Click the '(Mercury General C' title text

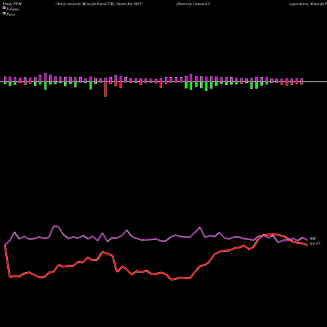pos(194,4)
